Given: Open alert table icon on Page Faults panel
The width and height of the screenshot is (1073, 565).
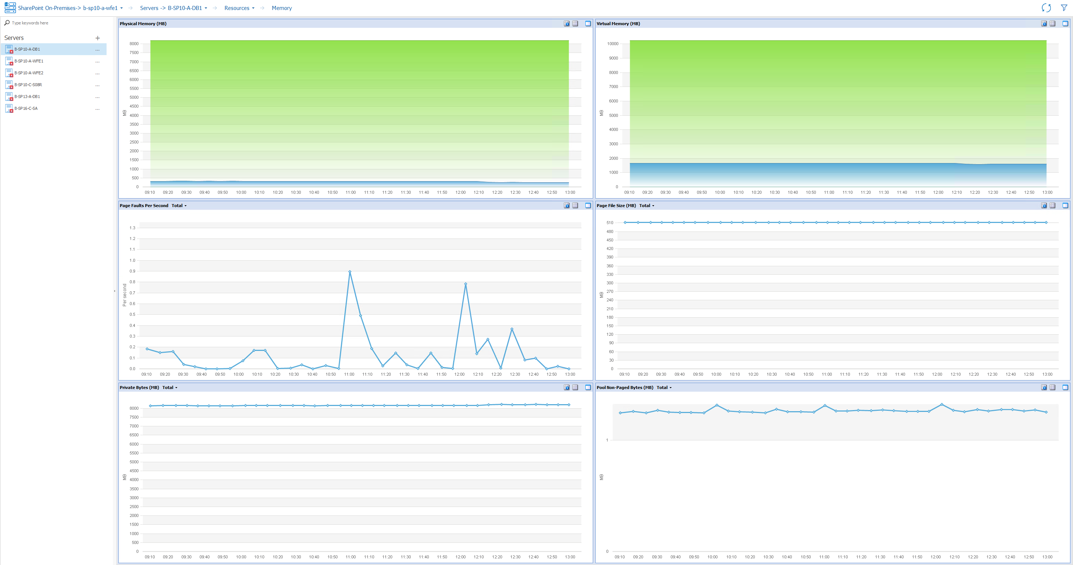Looking at the screenshot, I should [x=566, y=206].
